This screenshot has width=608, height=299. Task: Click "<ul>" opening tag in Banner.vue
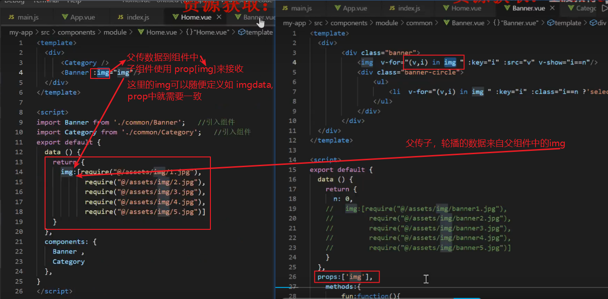(x=381, y=82)
